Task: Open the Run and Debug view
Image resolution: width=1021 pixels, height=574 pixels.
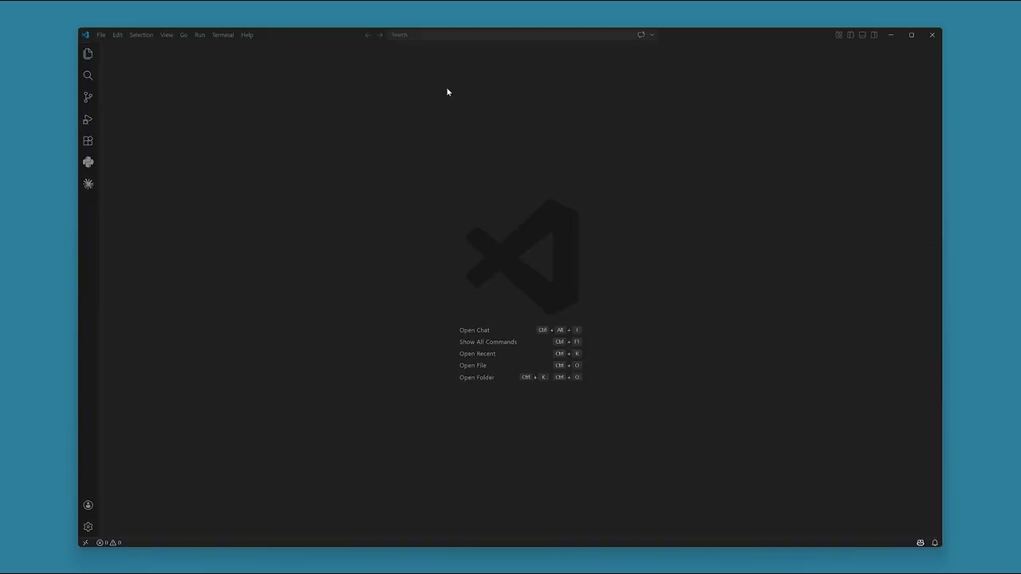Action: (88, 119)
